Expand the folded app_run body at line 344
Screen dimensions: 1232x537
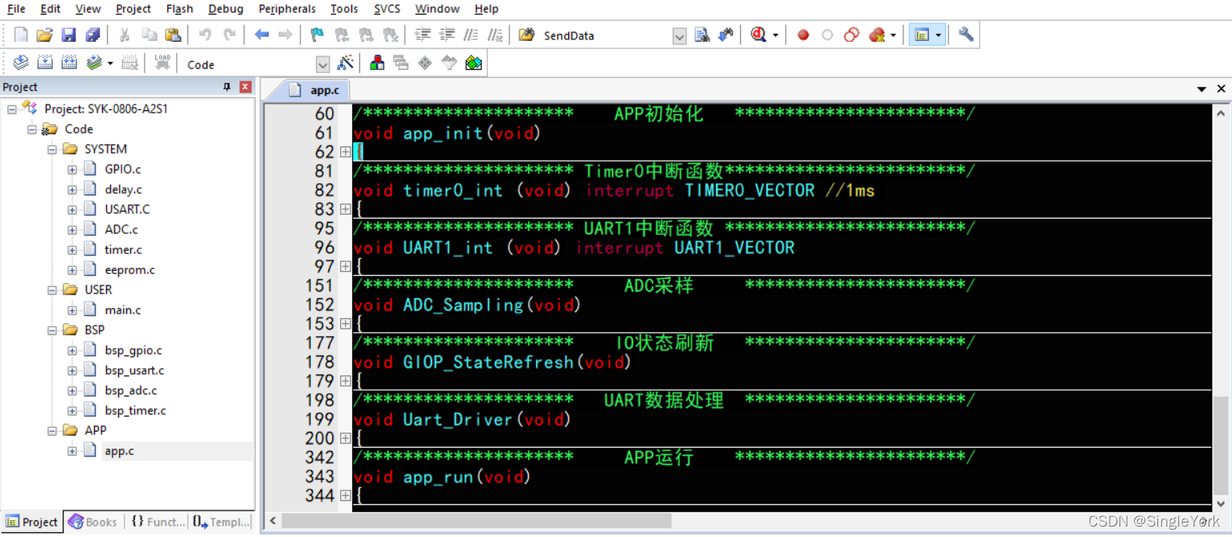pos(345,495)
